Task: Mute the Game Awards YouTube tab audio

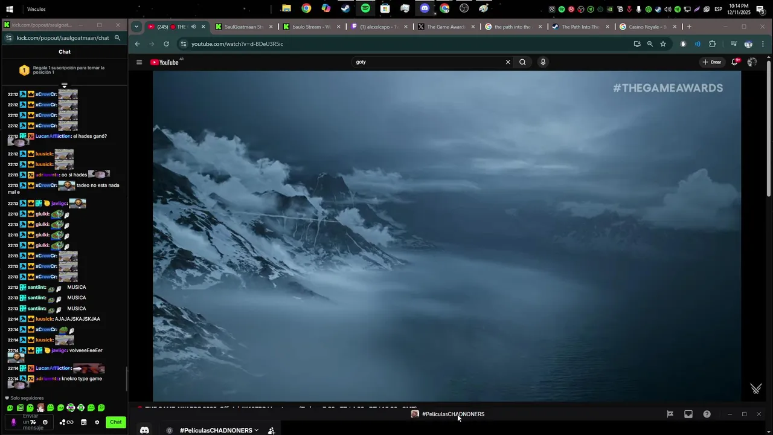Action: (193, 27)
